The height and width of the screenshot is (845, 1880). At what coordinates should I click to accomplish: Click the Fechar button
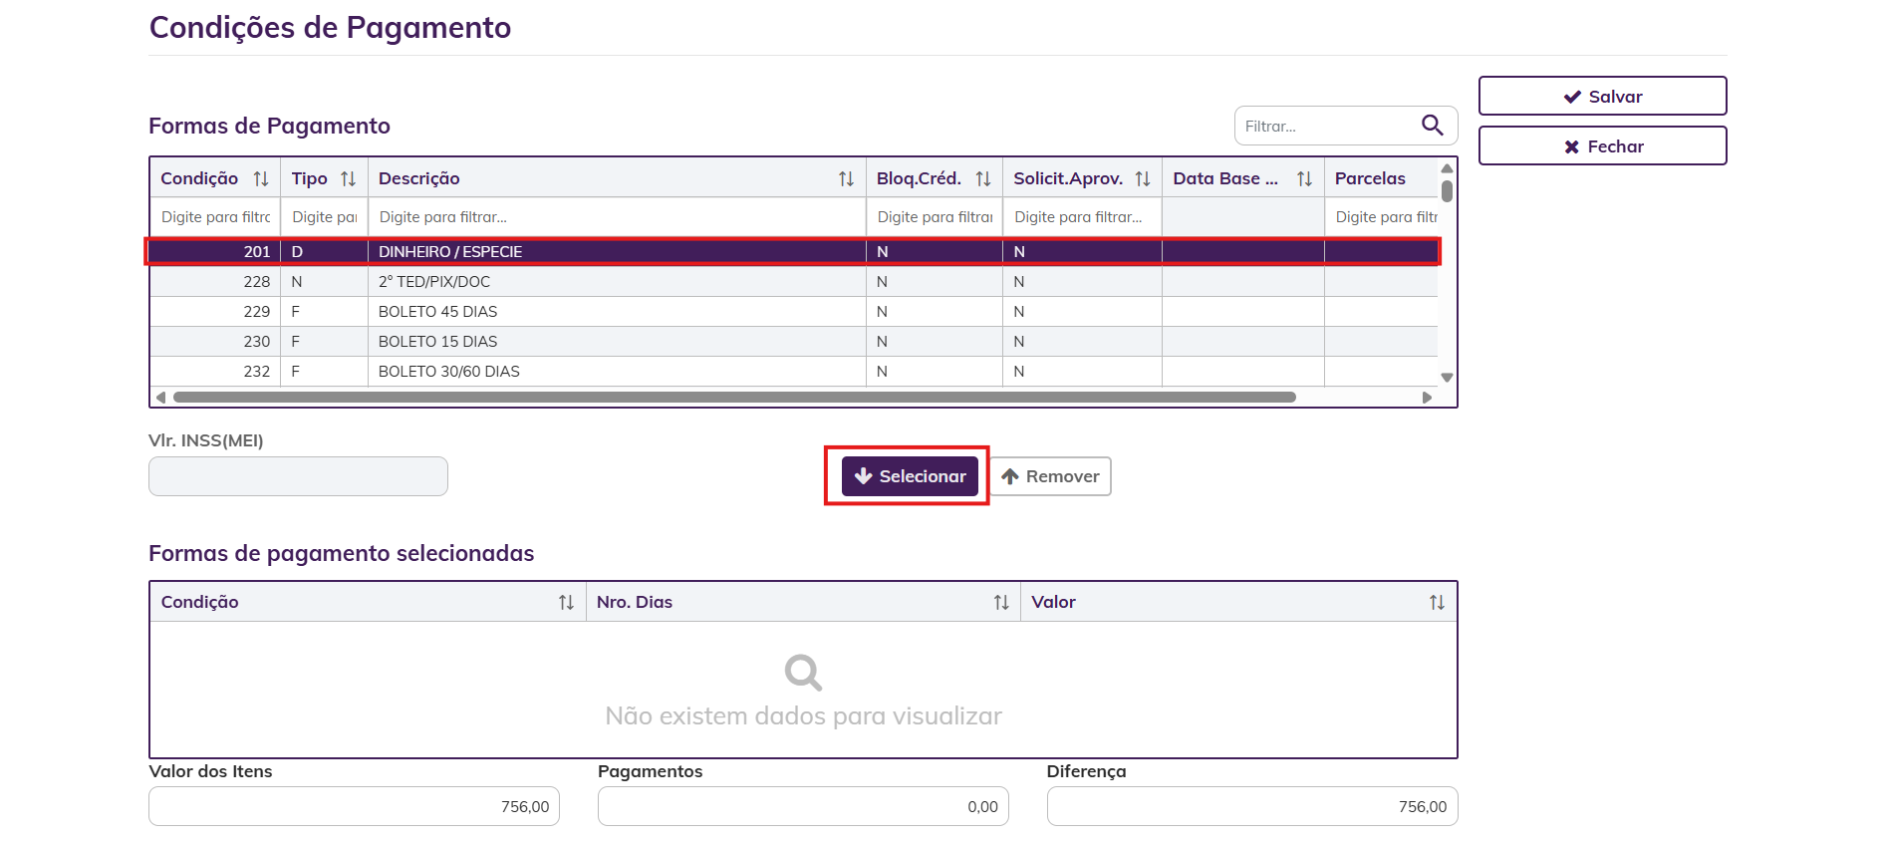click(x=1602, y=146)
